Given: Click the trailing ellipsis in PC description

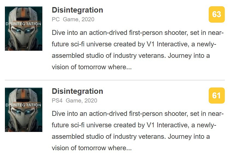Looking at the screenshot, I should [129, 67].
